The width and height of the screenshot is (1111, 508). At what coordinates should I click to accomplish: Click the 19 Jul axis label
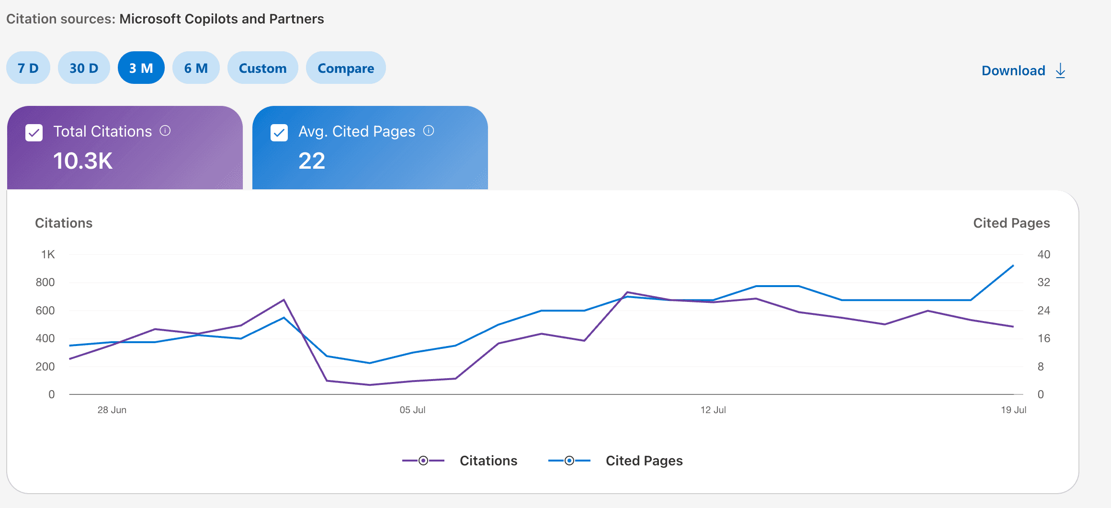click(x=1013, y=410)
